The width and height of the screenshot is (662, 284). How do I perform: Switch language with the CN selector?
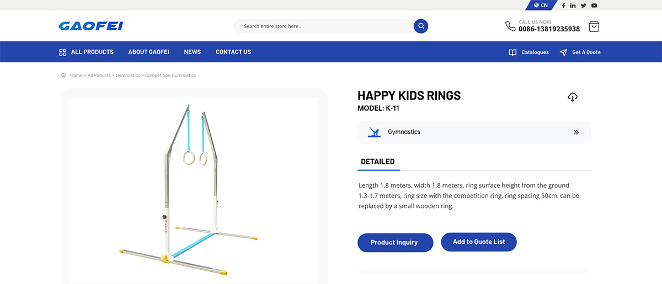tap(541, 6)
